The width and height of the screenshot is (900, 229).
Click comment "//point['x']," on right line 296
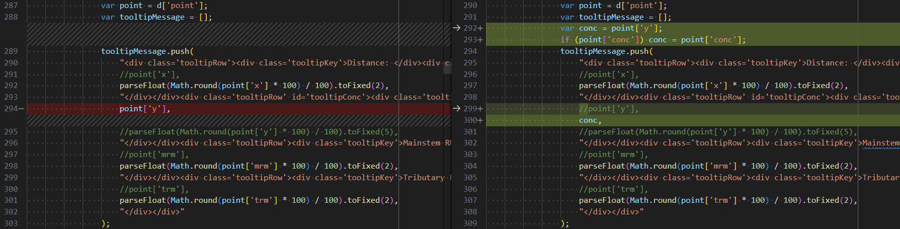(x=609, y=74)
